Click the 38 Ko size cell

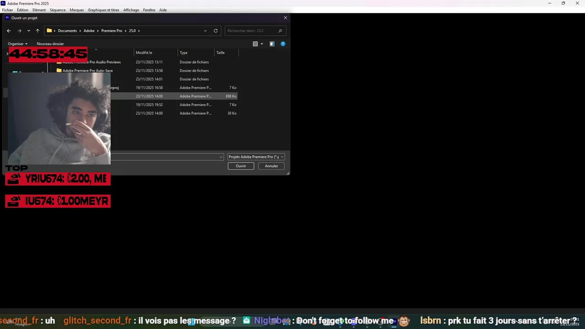[232, 113]
